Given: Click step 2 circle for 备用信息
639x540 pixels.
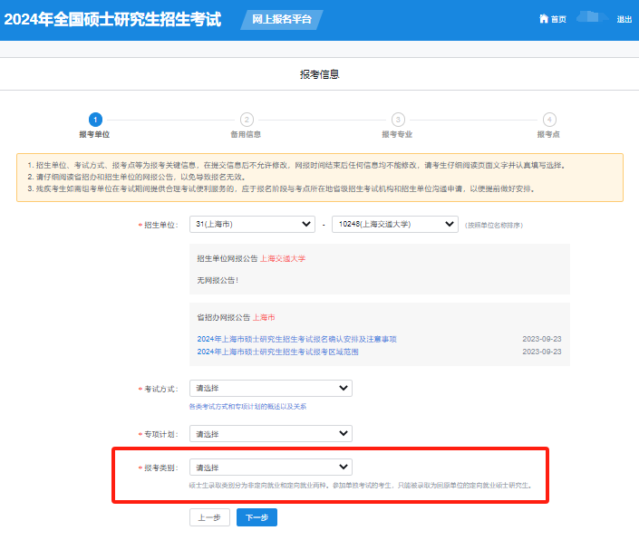Looking at the screenshot, I should coord(246,120).
